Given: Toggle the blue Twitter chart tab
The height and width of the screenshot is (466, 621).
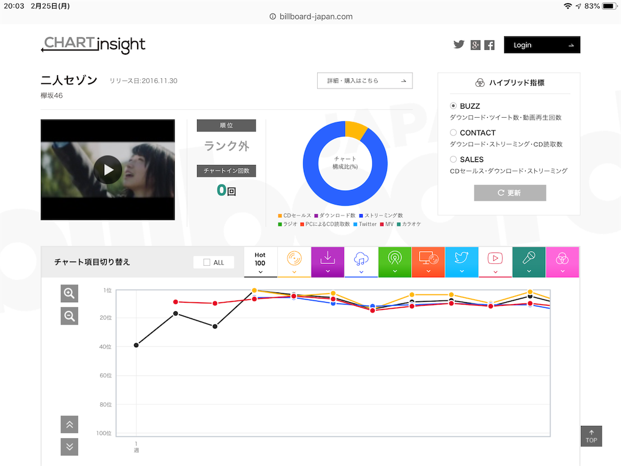Looking at the screenshot, I should 462,262.
